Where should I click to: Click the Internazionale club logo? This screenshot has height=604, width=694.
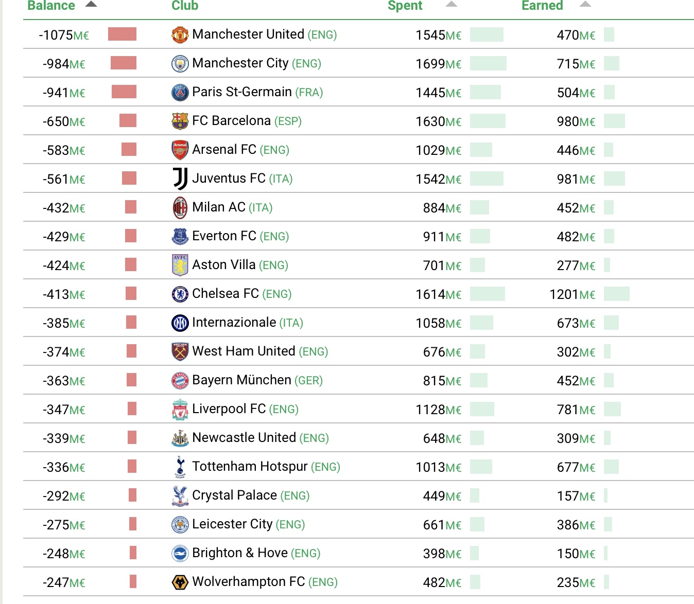(x=180, y=323)
